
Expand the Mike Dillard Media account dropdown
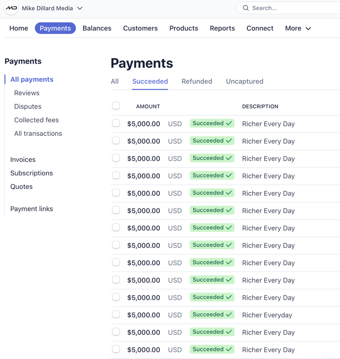(80, 8)
